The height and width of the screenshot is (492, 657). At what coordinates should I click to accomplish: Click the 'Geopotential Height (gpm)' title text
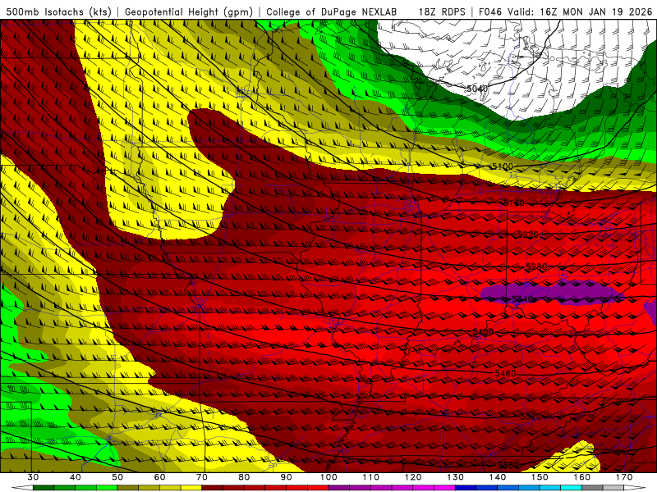(189, 11)
